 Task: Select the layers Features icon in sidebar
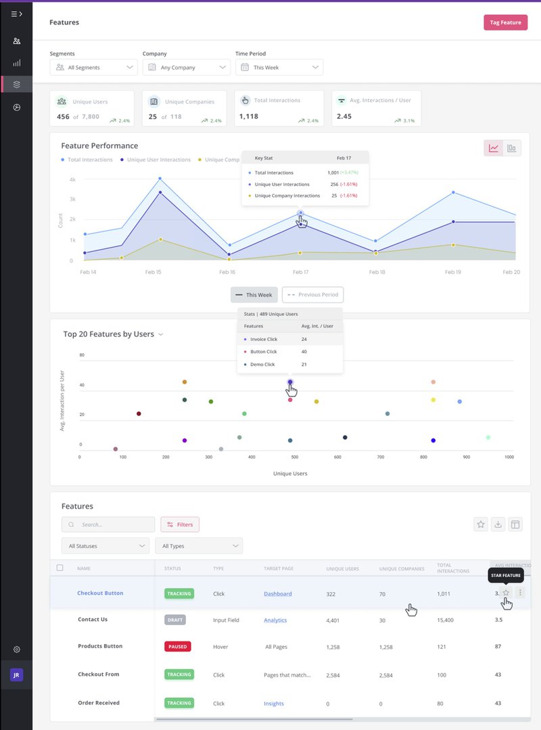(x=16, y=84)
